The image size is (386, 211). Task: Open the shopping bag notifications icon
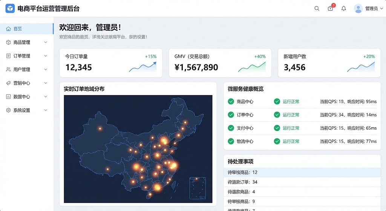(x=330, y=8)
